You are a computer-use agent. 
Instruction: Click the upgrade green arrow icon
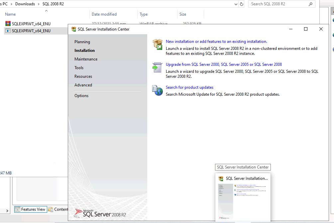tap(158, 67)
